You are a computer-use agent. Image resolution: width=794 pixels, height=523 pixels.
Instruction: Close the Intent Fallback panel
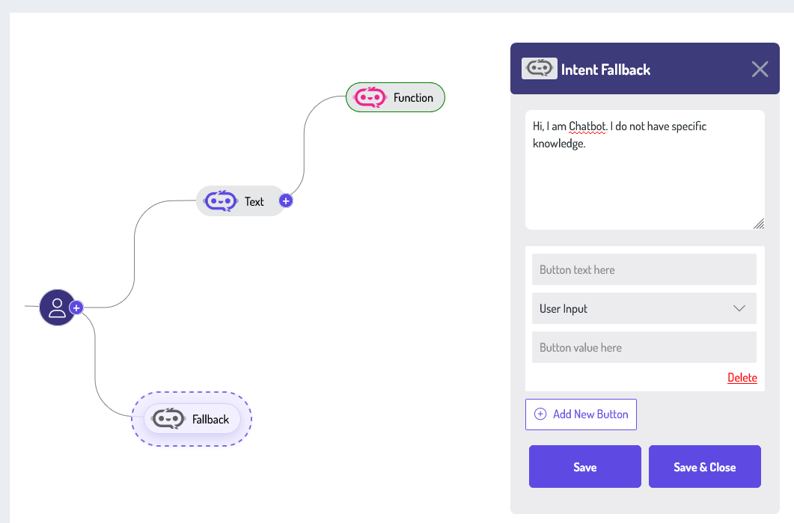click(x=760, y=70)
